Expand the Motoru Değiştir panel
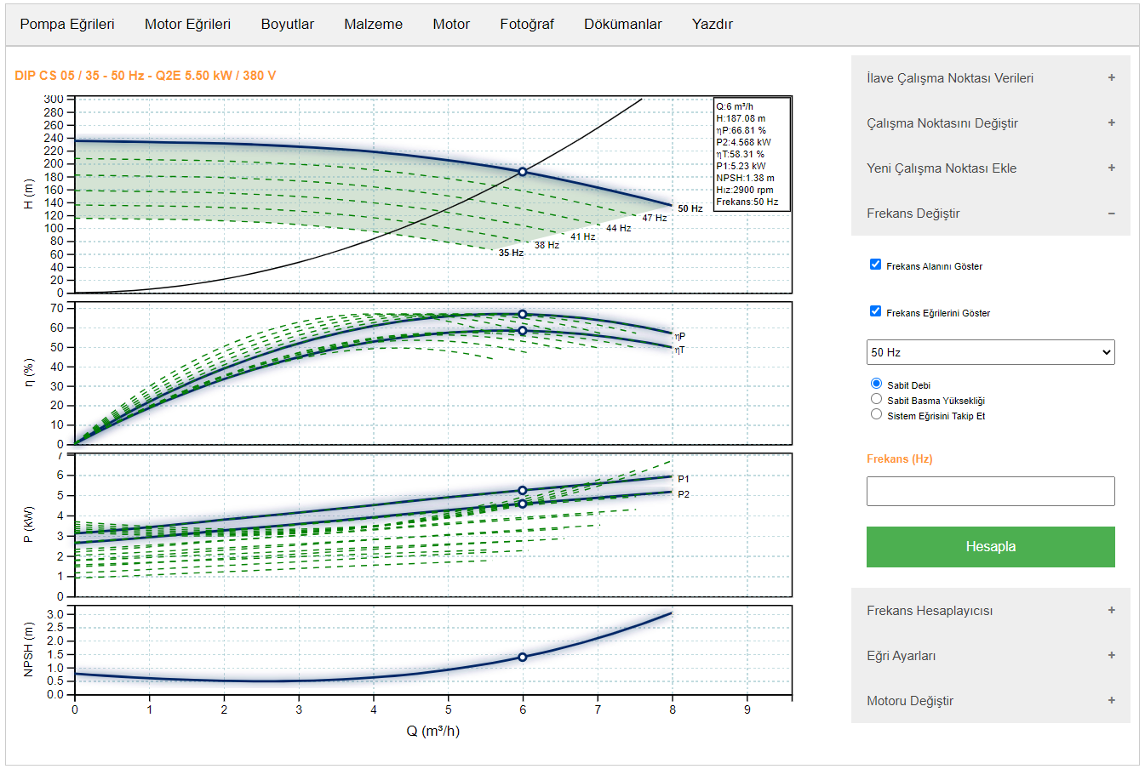Screen dimensions: 1145x769 990,701
